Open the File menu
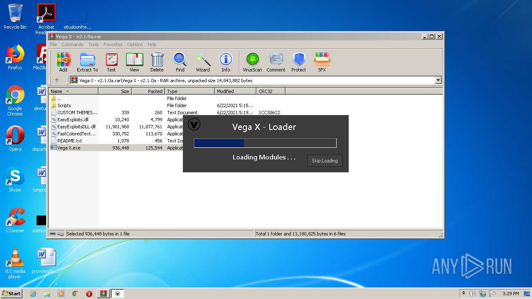532x299 pixels. [x=53, y=44]
